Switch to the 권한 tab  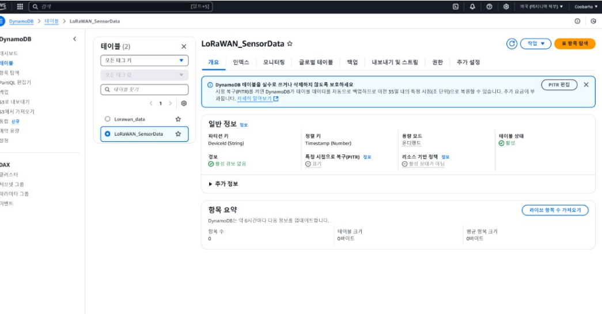pos(437,62)
